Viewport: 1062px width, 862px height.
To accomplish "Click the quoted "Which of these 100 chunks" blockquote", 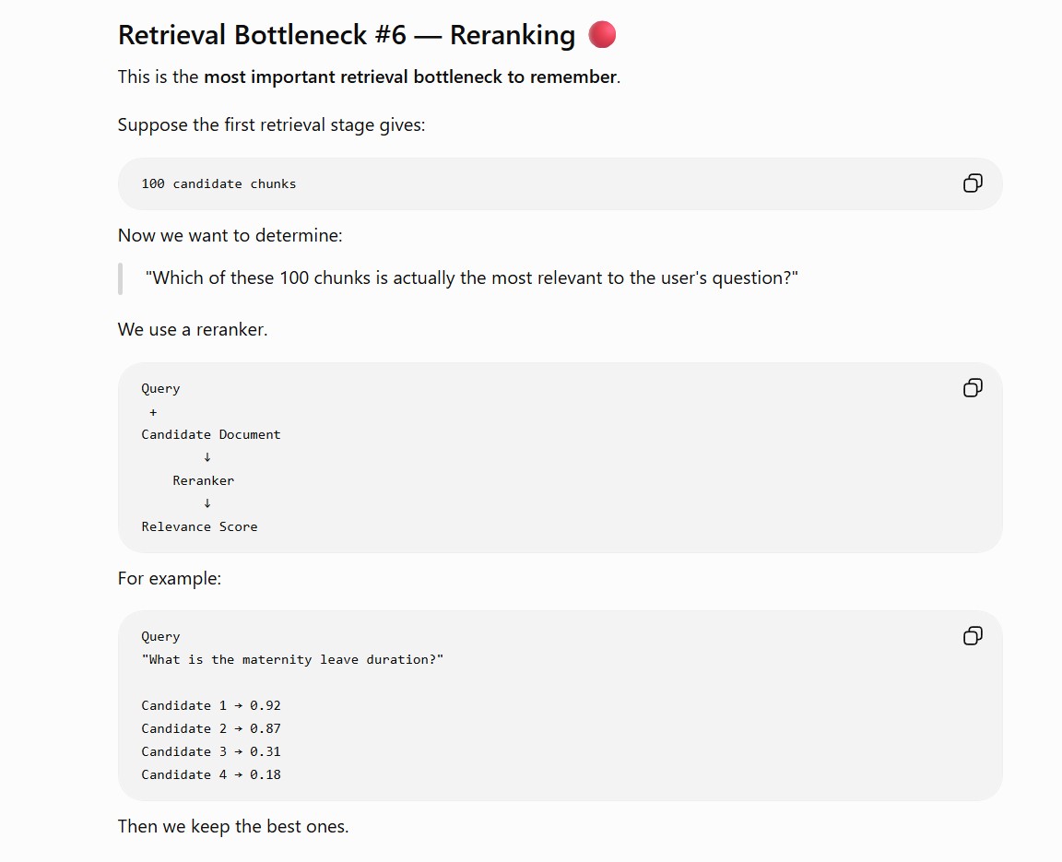I will coord(471,277).
